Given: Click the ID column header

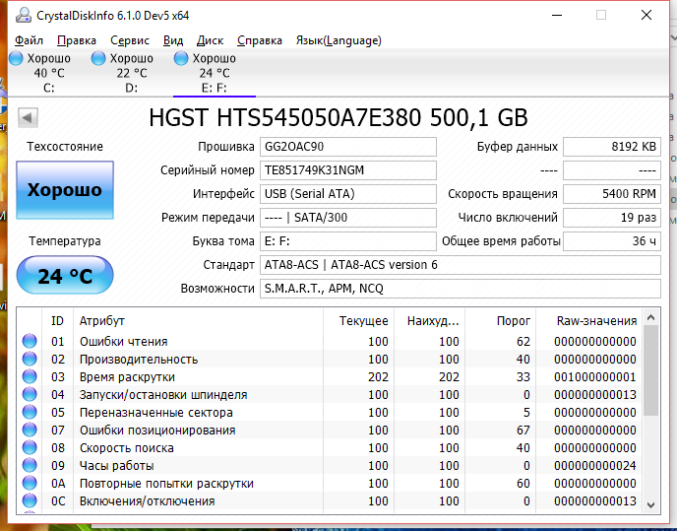Looking at the screenshot, I should pos(57,321).
